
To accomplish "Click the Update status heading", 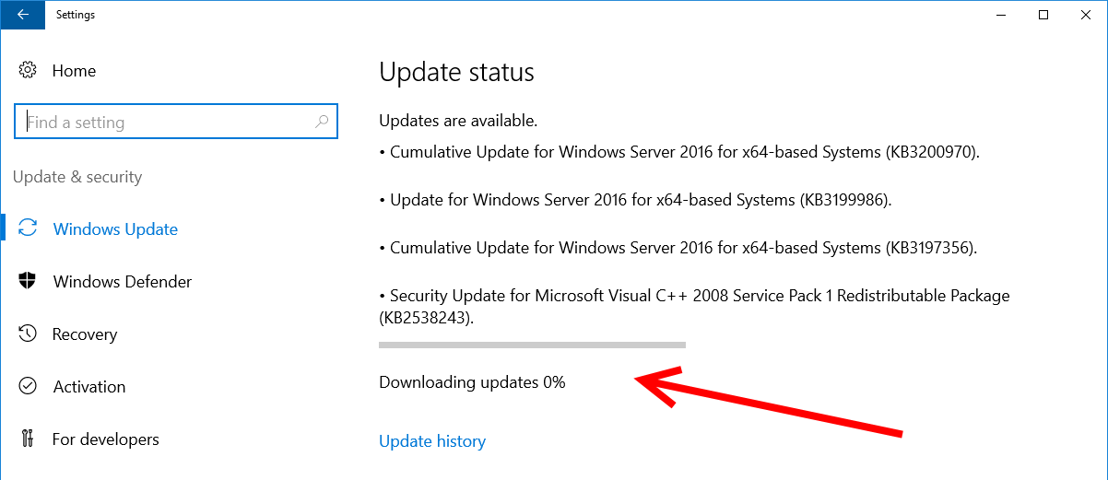I will tap(456, 72).
